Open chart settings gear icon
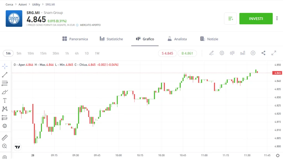283x160 pixels. point(222,53)
